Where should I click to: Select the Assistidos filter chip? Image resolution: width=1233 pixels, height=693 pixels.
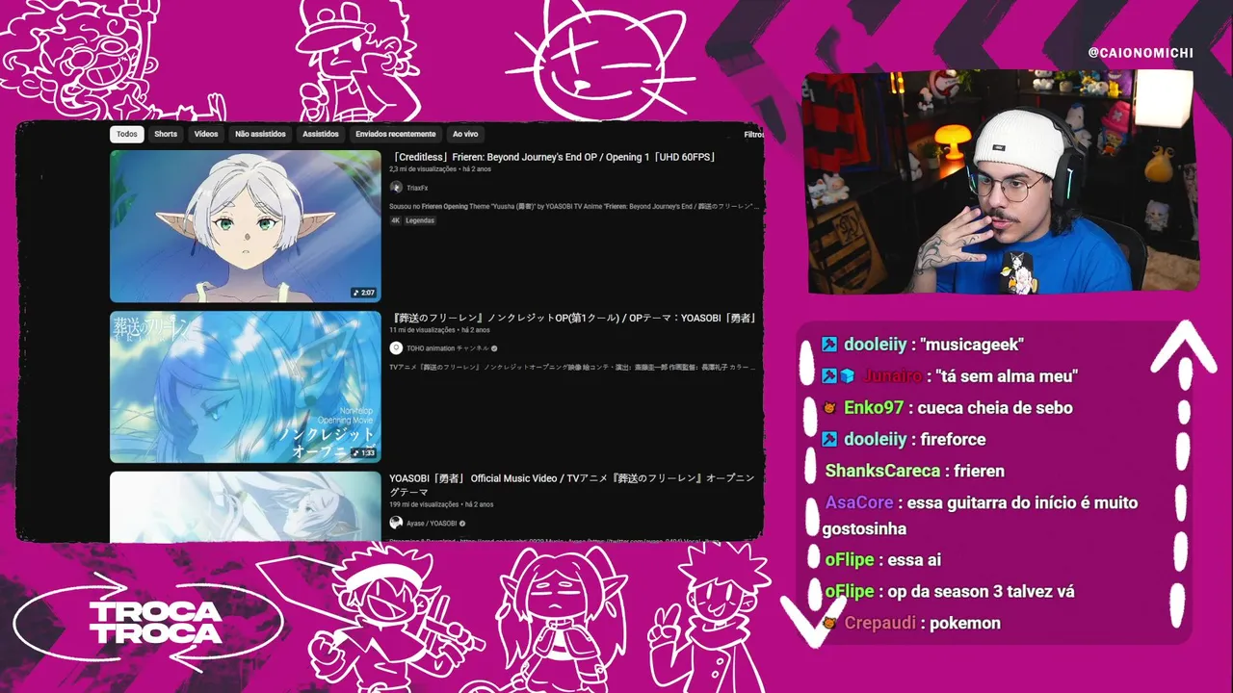[x=320, y=134]
